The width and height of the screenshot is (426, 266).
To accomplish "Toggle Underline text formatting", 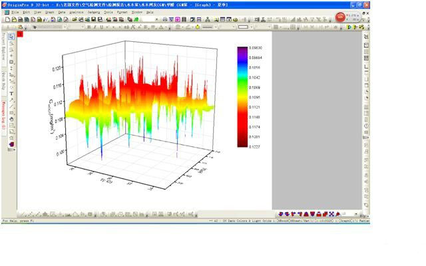I will click(102, 27).
